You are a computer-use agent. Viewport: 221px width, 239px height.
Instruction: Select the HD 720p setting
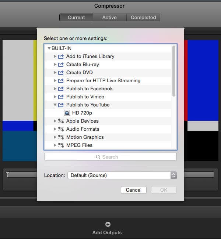point(108,113)
